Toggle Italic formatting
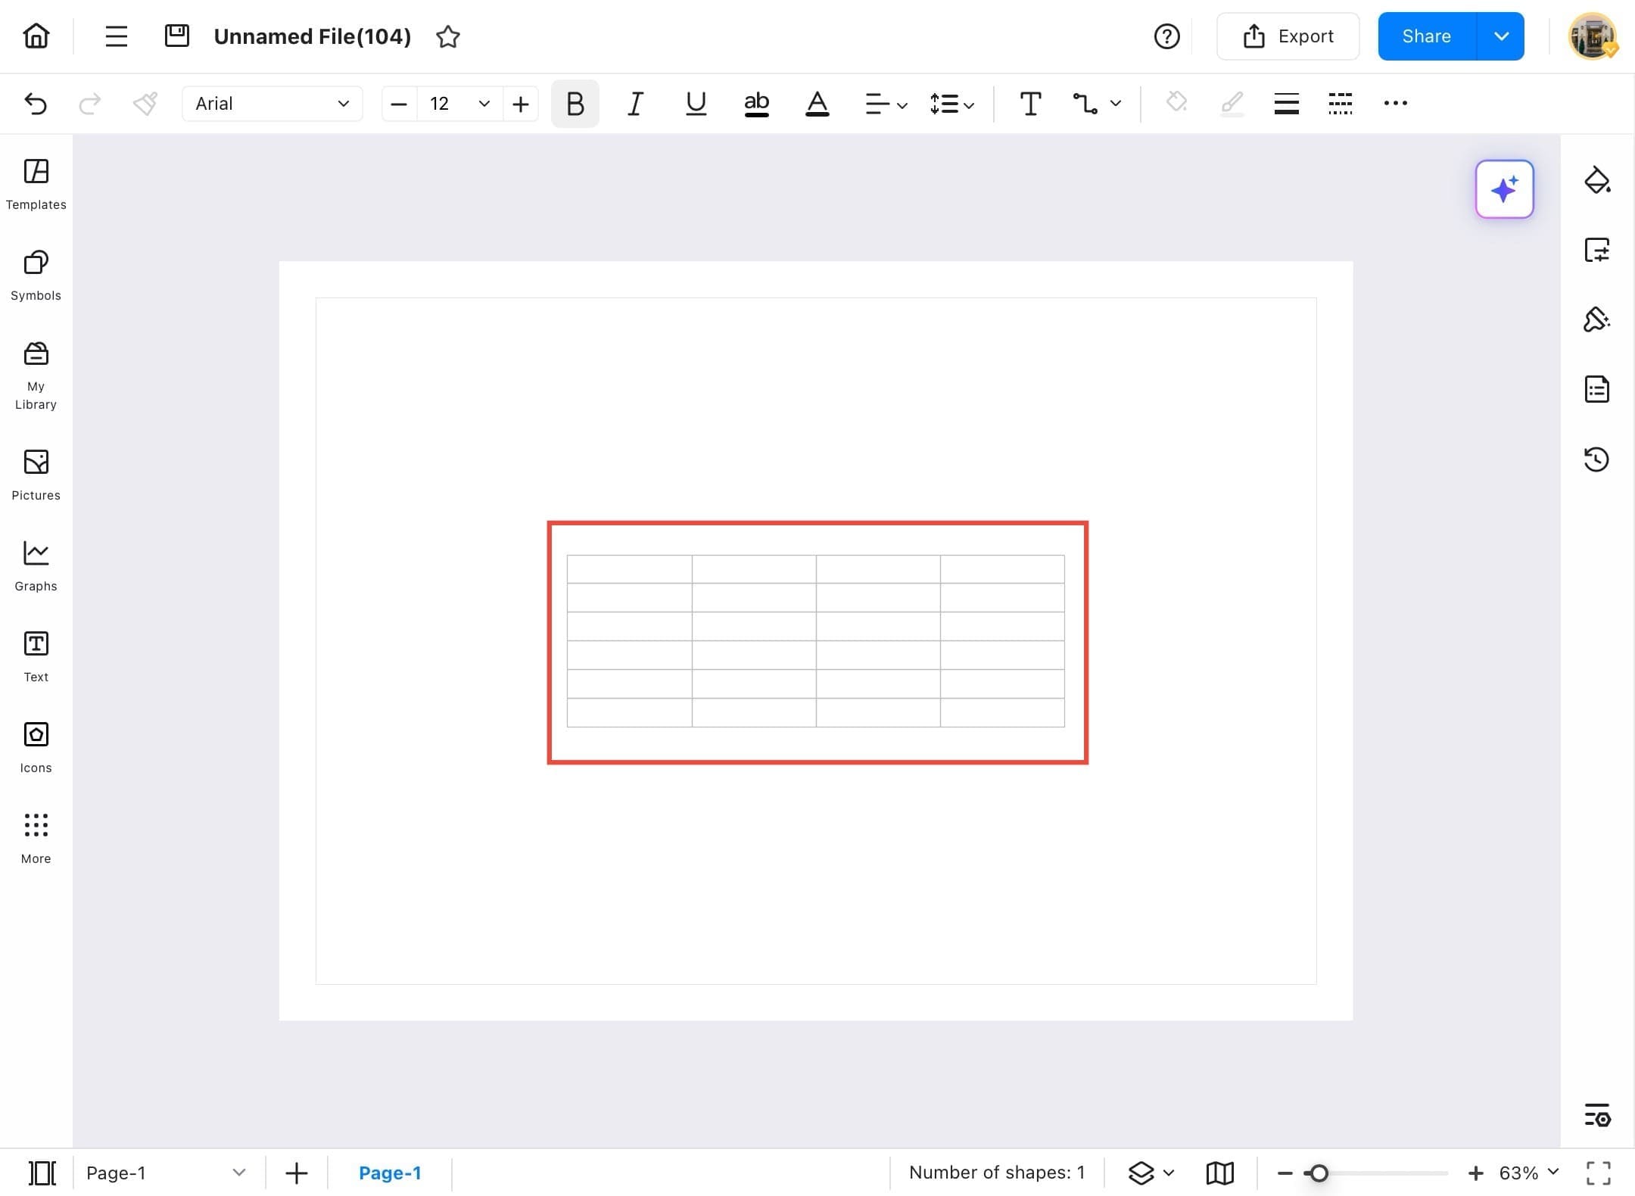The height and width of the screenshot is (1196, 1635). click(x=635, y=104)
